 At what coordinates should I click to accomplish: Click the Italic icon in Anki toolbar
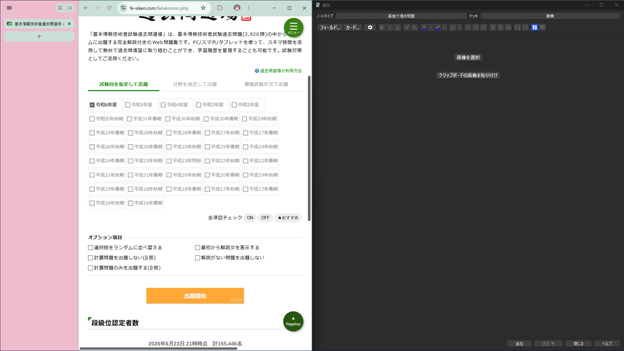click(389, 28)
